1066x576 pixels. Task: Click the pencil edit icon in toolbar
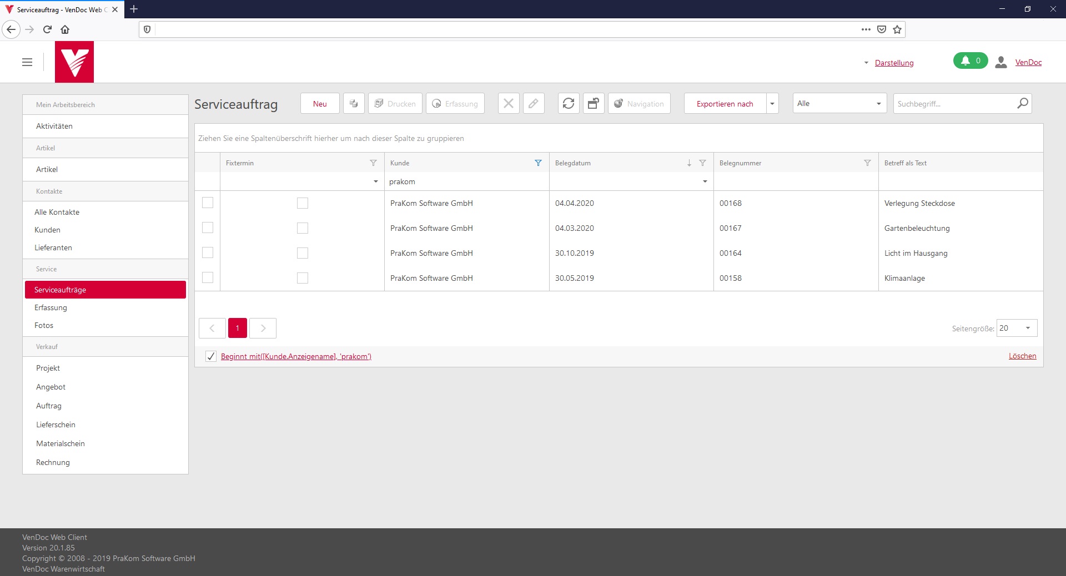click(533, 104)
